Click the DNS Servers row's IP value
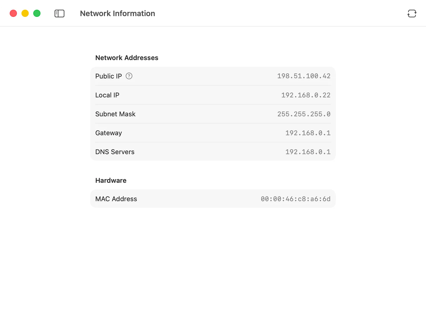The image size is (426, 319). (x=308, y=152)
